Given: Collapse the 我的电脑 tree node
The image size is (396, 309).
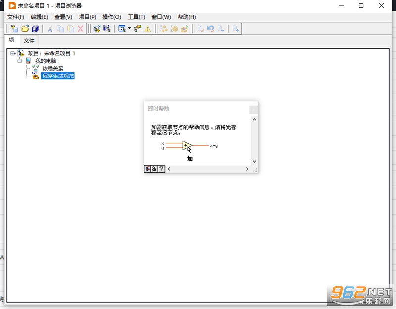Looking at the screenshot, I should (x=20, y=61).
